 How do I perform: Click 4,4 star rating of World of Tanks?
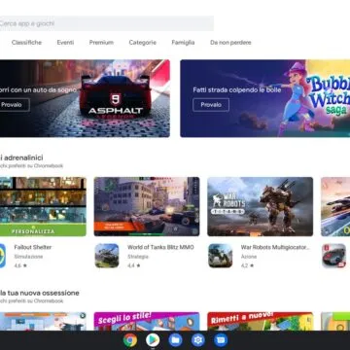coord(134,265)
